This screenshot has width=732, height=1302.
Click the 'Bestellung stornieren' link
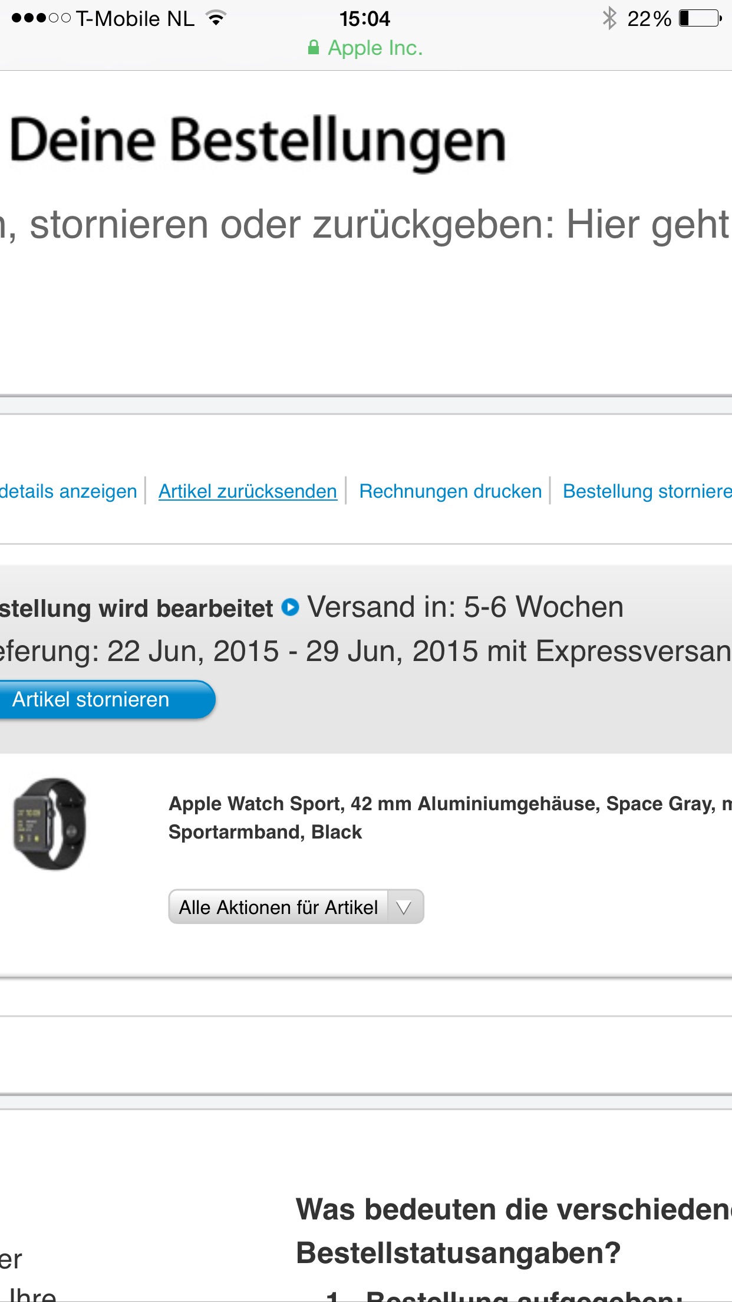pos(647,491)
